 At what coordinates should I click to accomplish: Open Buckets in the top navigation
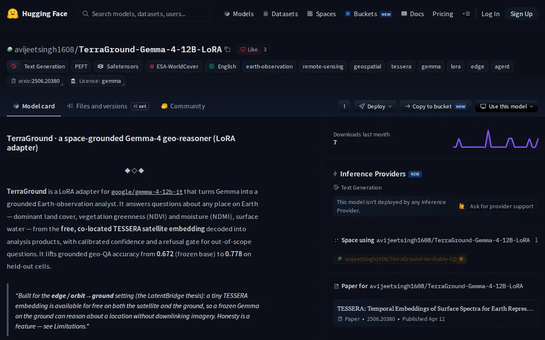tap(368, 14)
